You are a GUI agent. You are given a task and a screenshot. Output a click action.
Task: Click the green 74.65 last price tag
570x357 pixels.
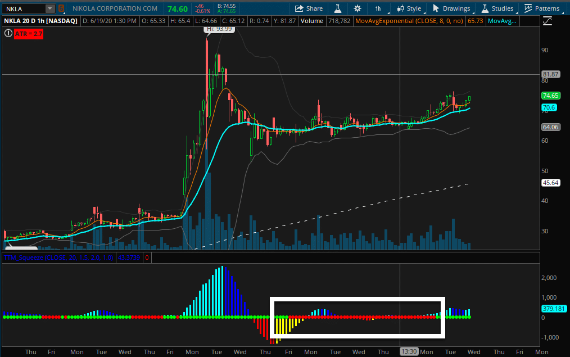(x=550, y=96)
